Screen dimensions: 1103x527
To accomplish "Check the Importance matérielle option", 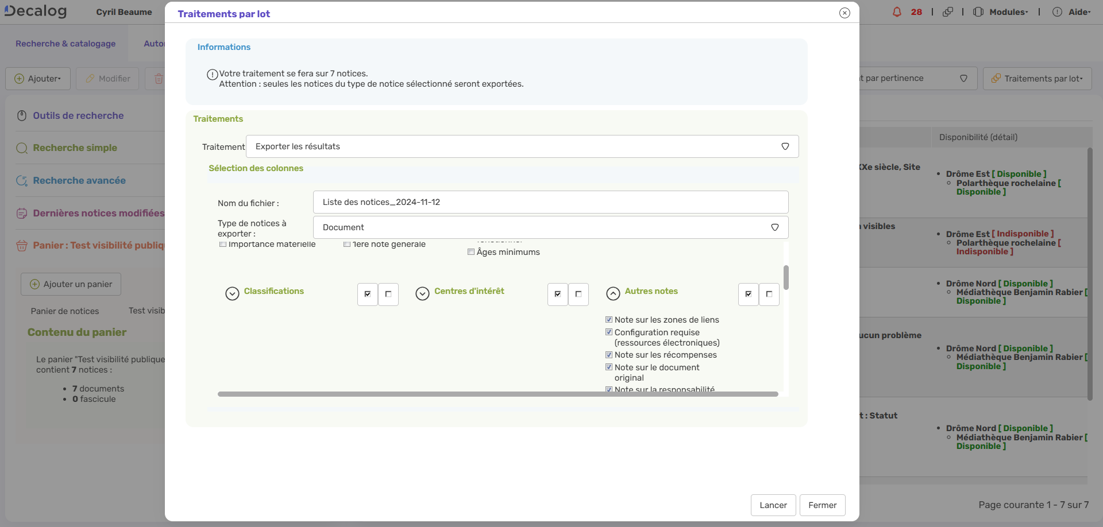I will coord(223,244).
